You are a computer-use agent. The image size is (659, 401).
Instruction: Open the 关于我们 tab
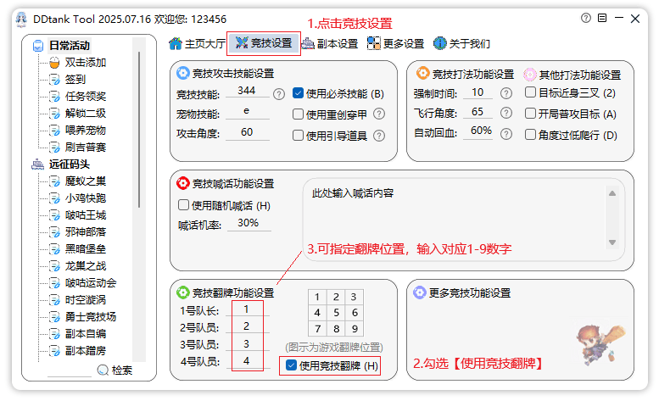pyautogui.click(x=462, y=44)
